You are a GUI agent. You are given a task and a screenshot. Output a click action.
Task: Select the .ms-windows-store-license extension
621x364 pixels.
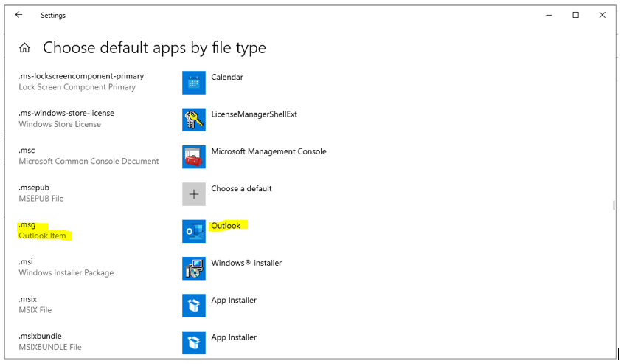click(66, 114)
